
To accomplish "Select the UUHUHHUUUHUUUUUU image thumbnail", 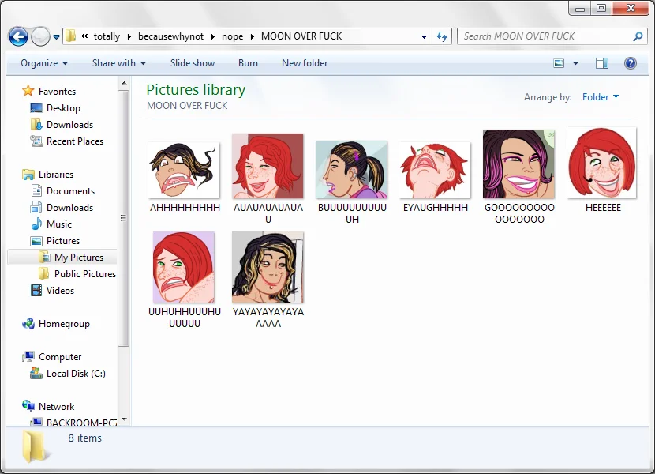I will (x=184, y=267).
